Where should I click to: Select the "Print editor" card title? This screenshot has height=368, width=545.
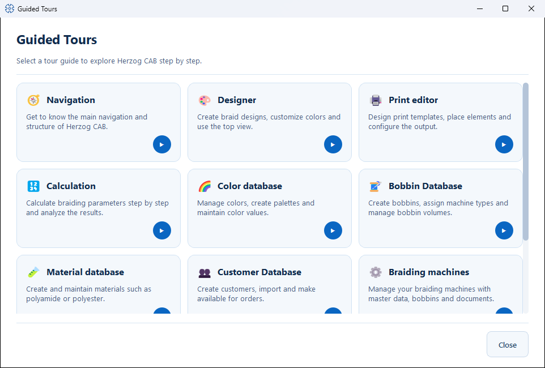[x=413, y=100]
